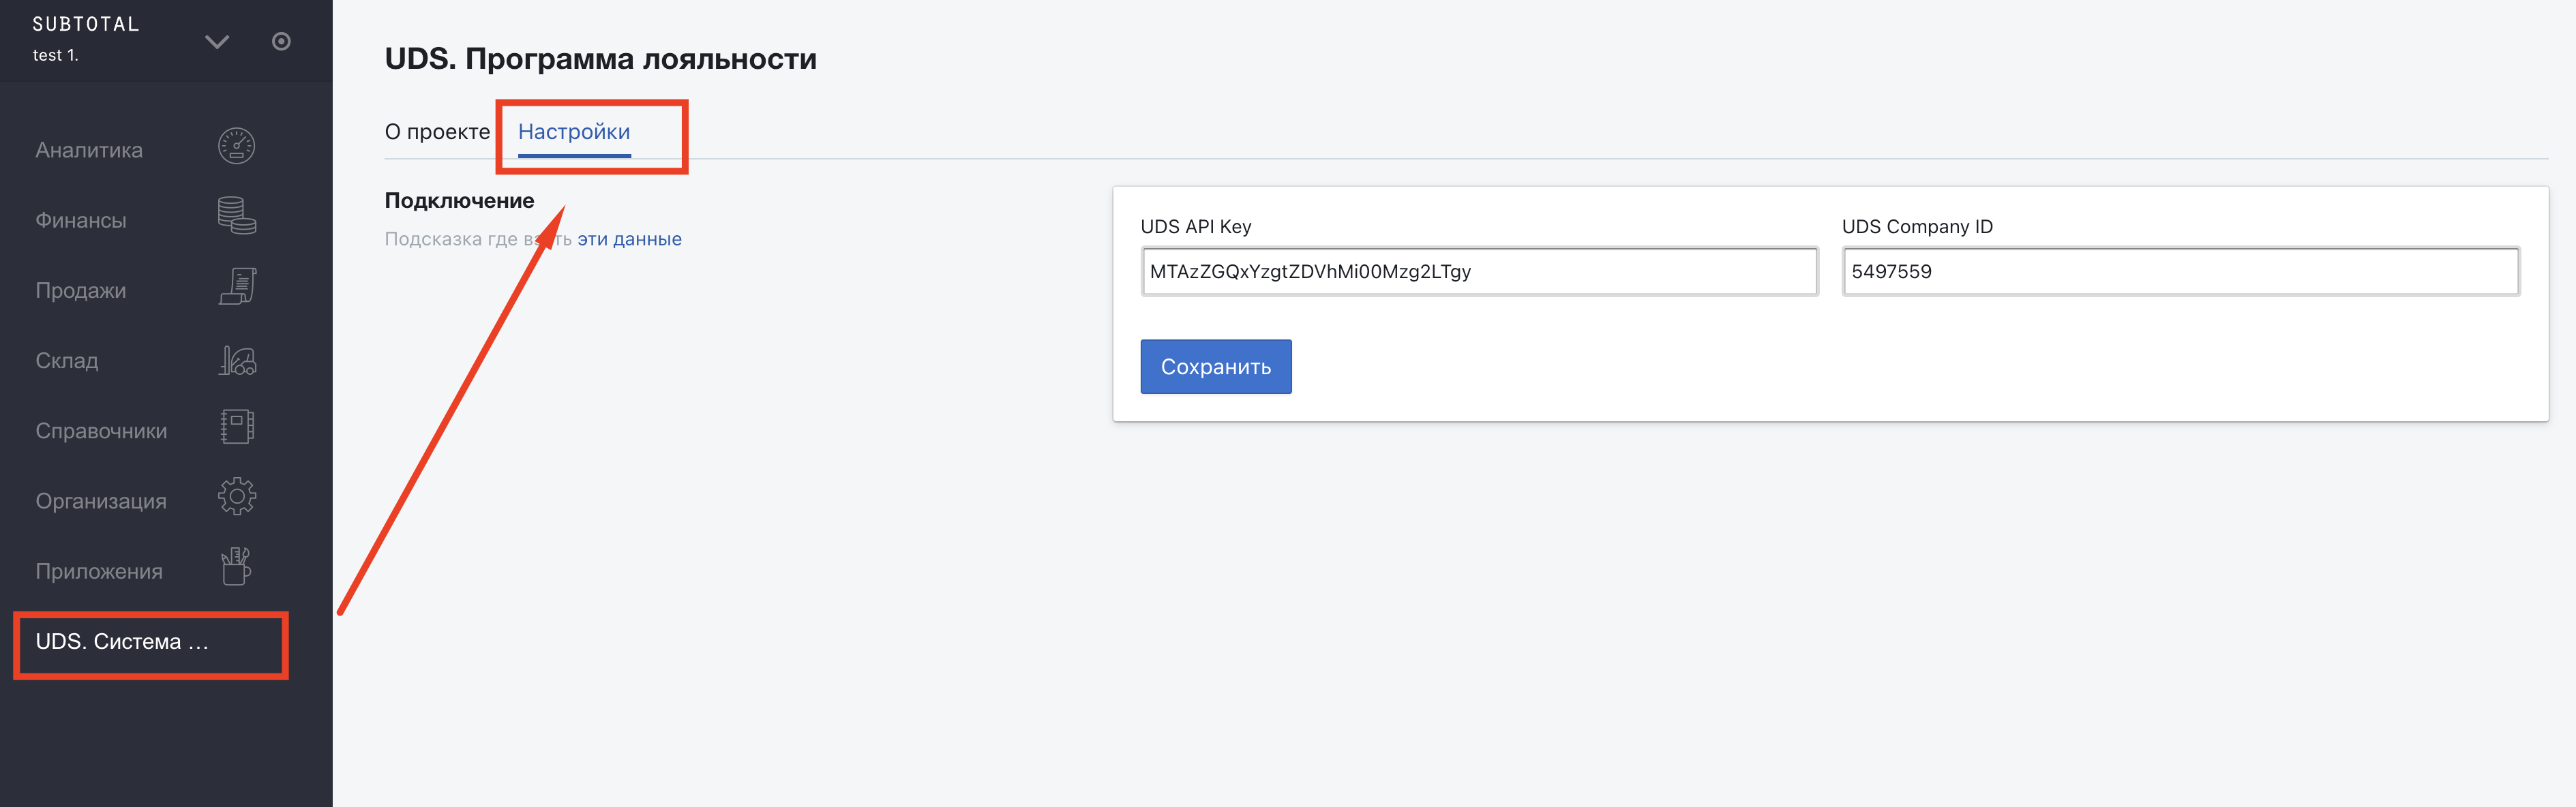Click the Организация gear icon
This screenshot has height=807, width=2576.
(237, 496)
